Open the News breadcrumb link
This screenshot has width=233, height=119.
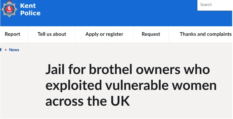(14, 50)
